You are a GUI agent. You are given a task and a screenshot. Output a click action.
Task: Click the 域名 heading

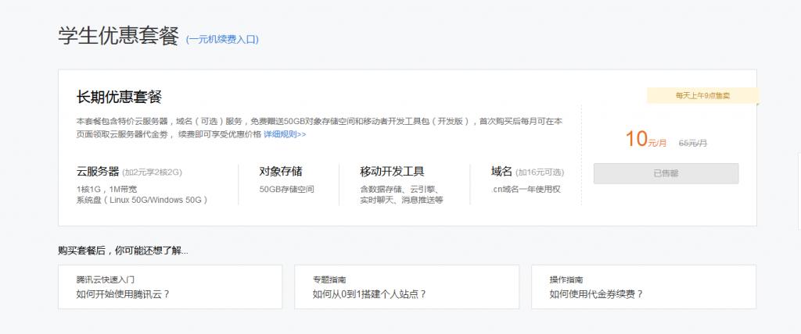(501, 172)
